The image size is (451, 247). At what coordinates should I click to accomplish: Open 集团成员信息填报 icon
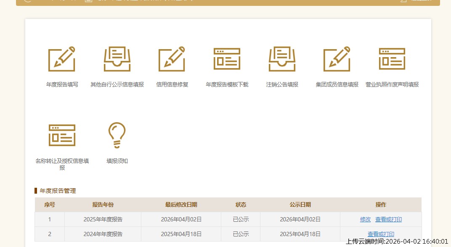(337, 60)
